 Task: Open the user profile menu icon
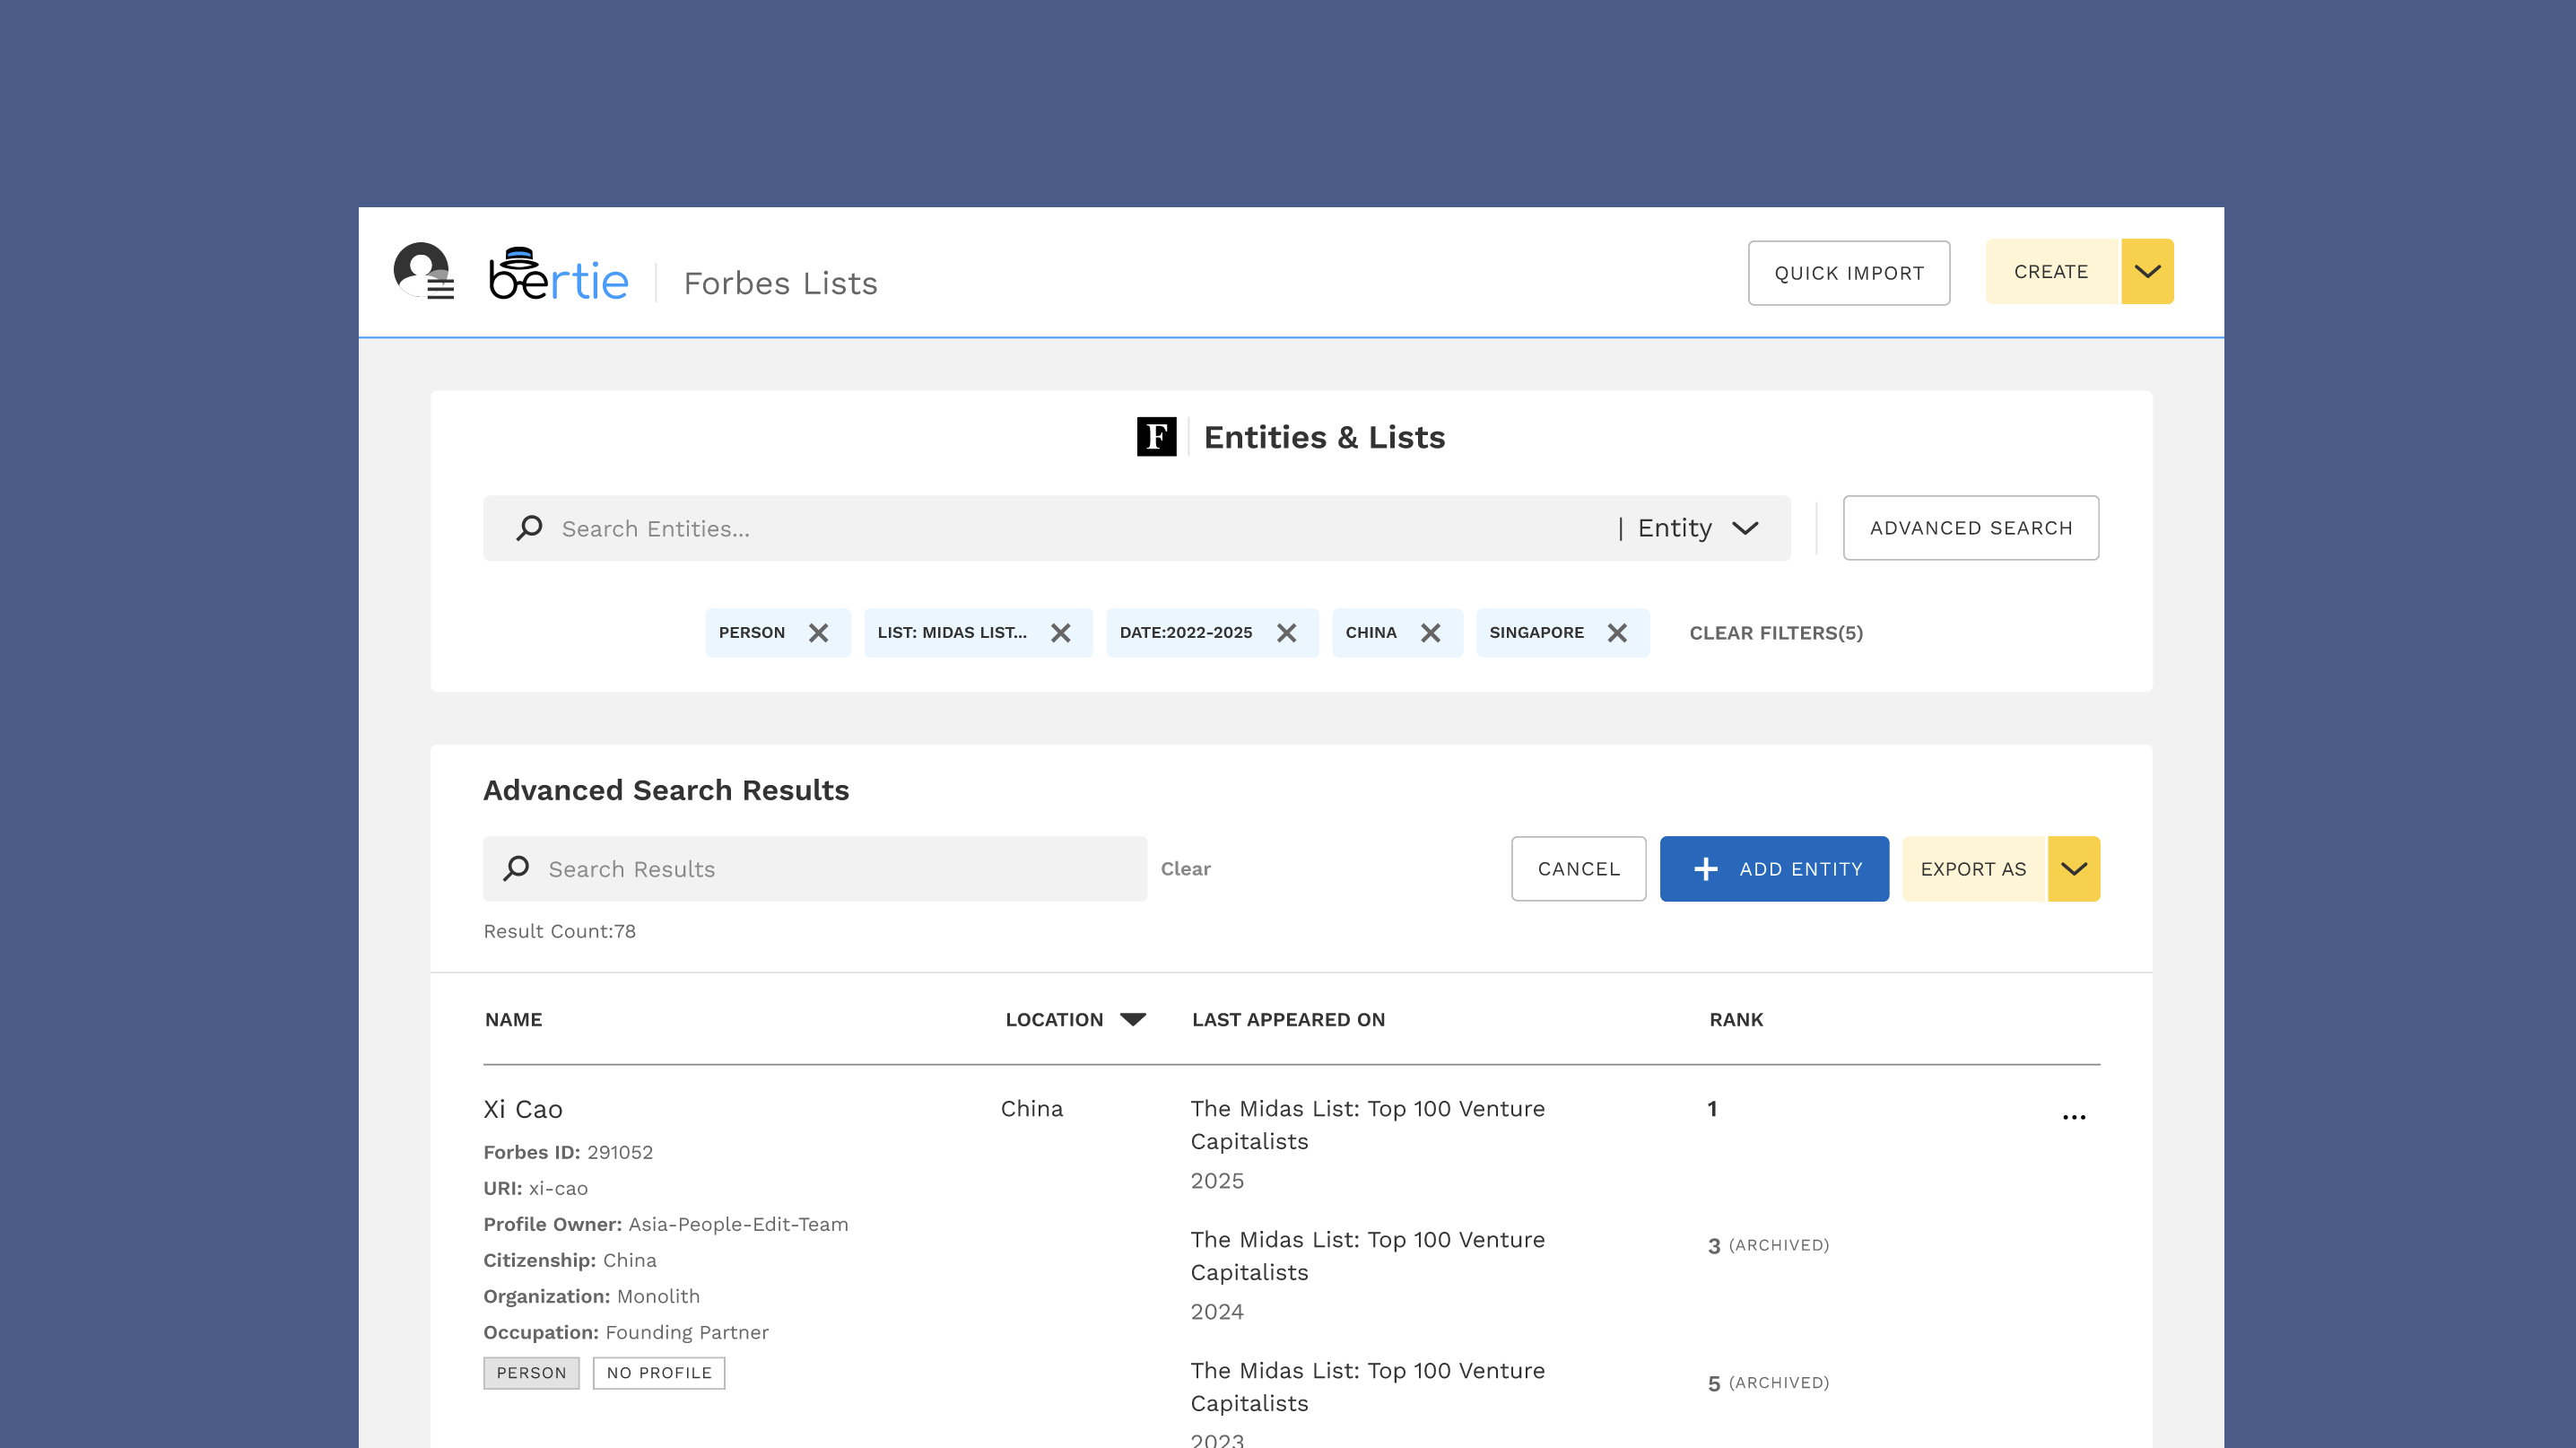point(423,271)
